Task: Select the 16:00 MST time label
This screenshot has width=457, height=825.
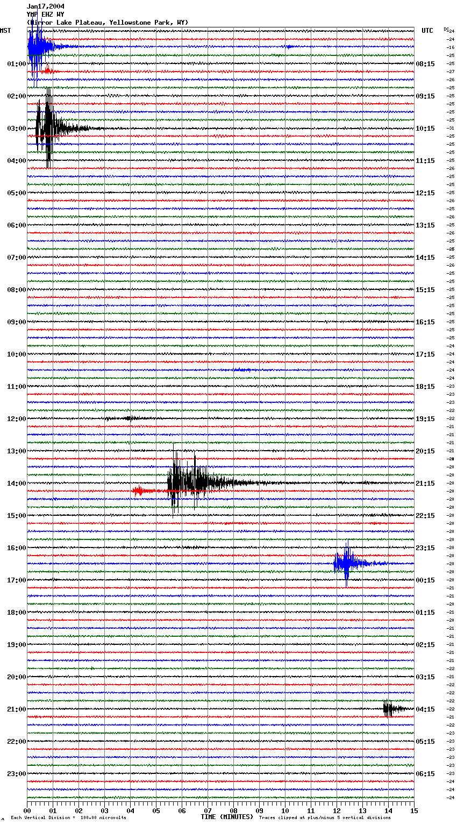Action: [17, 548]
